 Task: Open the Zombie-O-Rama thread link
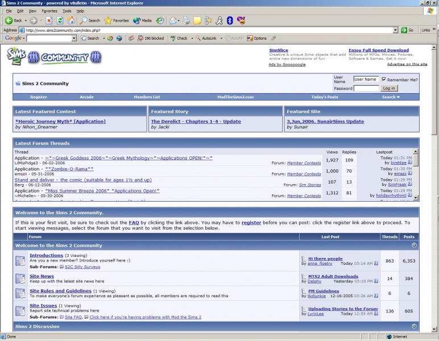point(69,169)
